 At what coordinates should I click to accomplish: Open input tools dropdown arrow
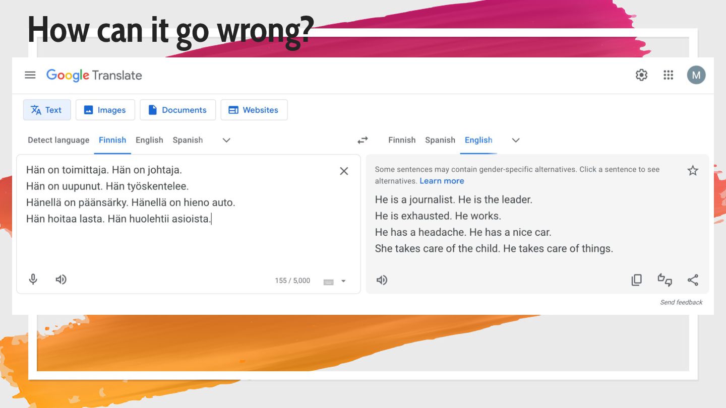[343, 281]
